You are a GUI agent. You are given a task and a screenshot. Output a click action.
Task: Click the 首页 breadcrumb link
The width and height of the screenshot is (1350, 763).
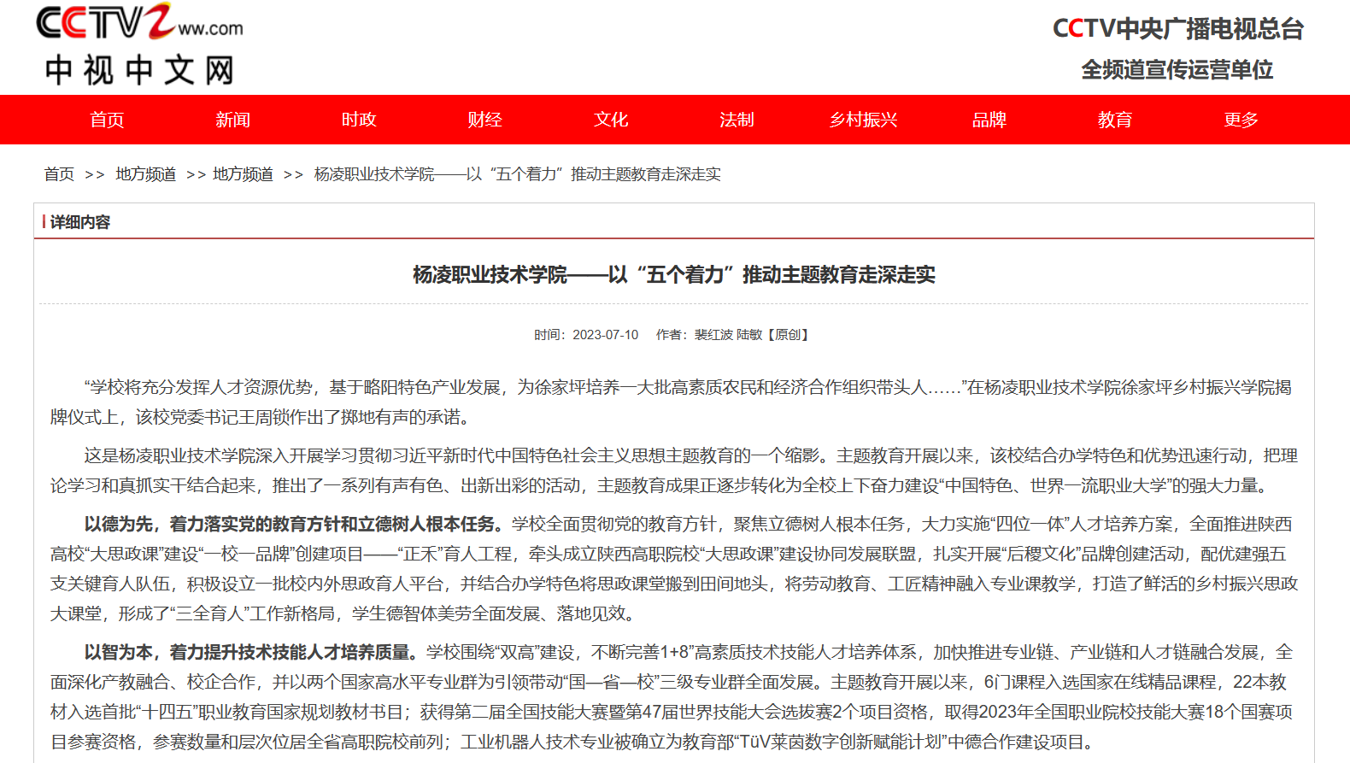59,174
